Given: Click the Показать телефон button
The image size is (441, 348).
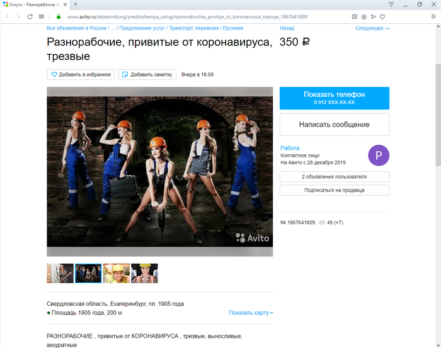Looking at the screenshot, I should [x=334, y=98].
